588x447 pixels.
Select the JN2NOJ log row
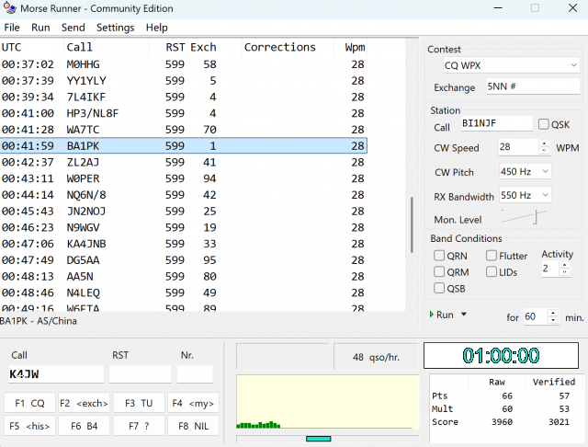pos(184,211)
